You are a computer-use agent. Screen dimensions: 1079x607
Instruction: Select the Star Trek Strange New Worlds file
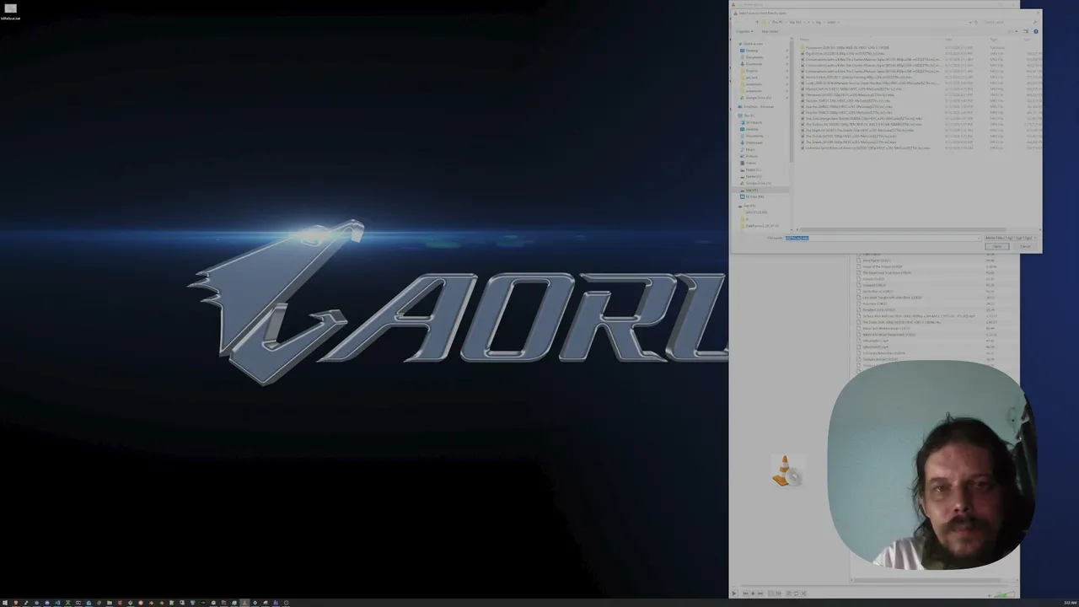862,119
